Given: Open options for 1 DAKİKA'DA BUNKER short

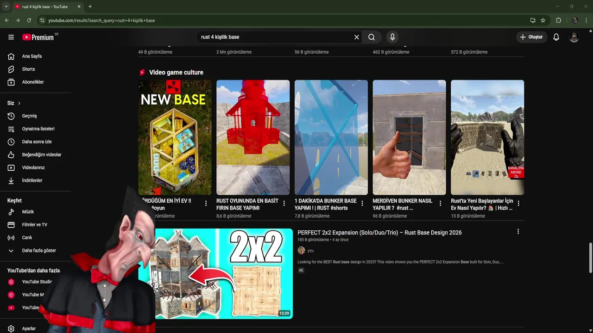Looking at the screenshot, I should (362, 203).
